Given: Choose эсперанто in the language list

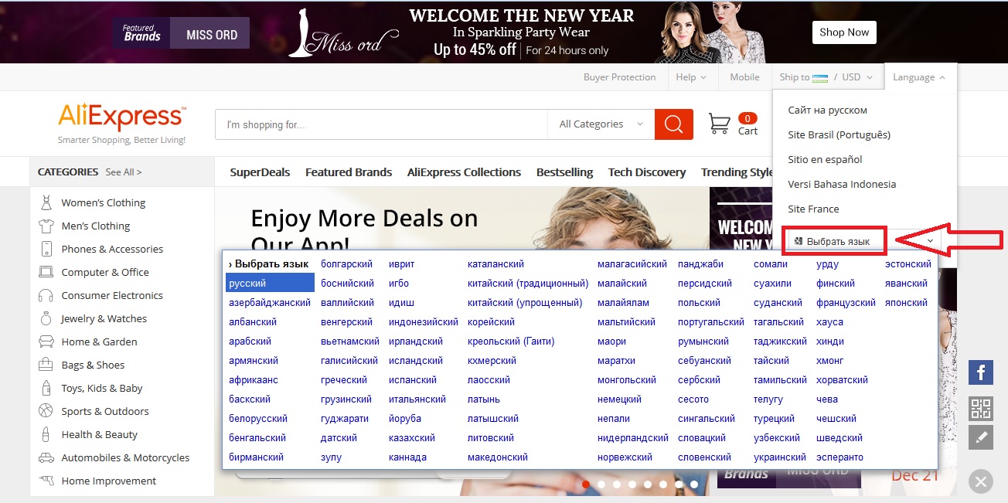Looking at the screenshot, I should pos(839,457).
